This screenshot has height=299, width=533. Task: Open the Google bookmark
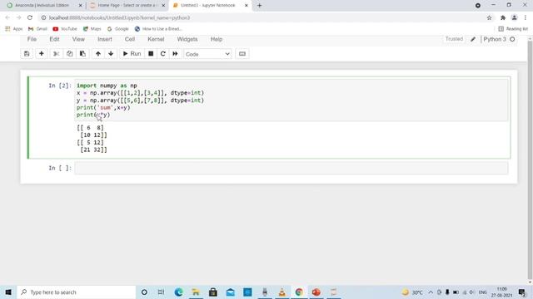pos(118,29)
